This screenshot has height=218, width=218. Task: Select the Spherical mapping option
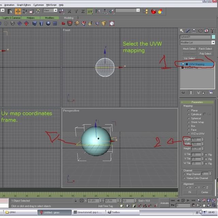(x=189, y=119)
